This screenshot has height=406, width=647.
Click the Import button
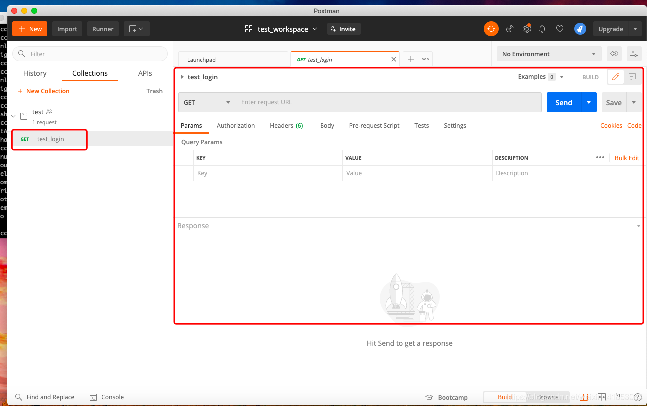[x=67, y=29]
